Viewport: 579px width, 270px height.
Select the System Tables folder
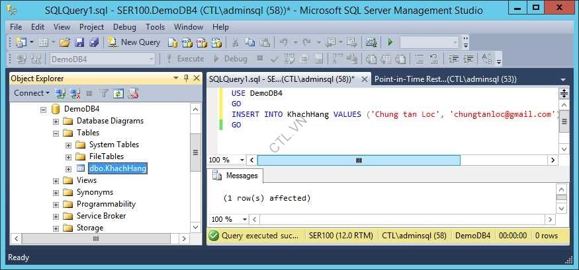click(x=114, y=145)
